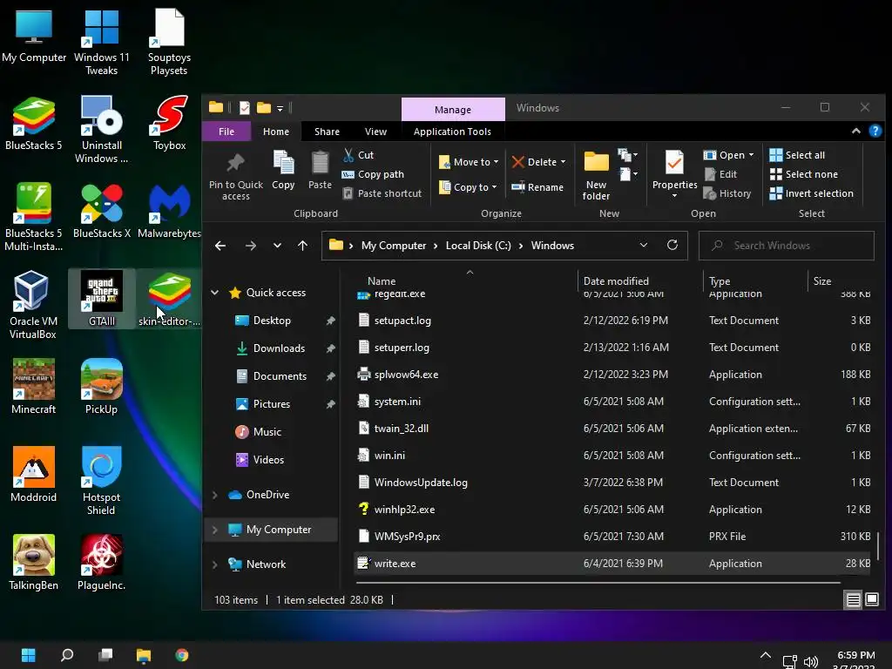Sort by Date modified column
Image resolution: width=892 pixels, height=669 pixels.
pyautogui.click(x=616, y=281)
